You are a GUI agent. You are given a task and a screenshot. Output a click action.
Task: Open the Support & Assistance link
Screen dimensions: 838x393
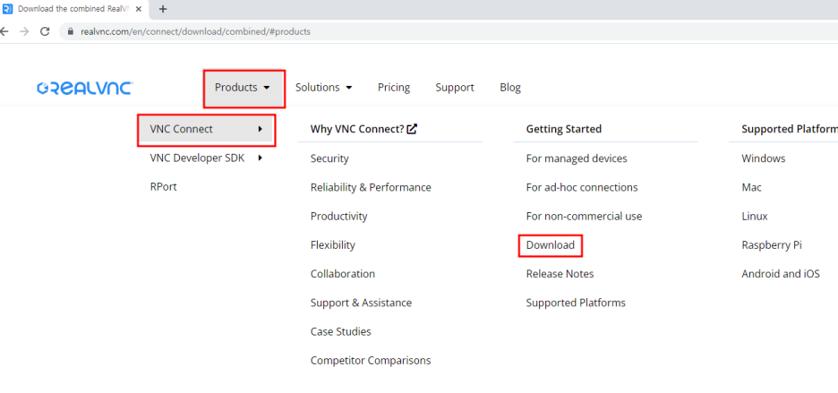(x=362, y=303)
